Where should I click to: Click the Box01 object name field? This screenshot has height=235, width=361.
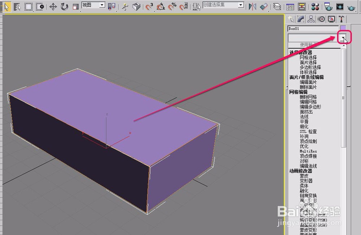[313, 29]
